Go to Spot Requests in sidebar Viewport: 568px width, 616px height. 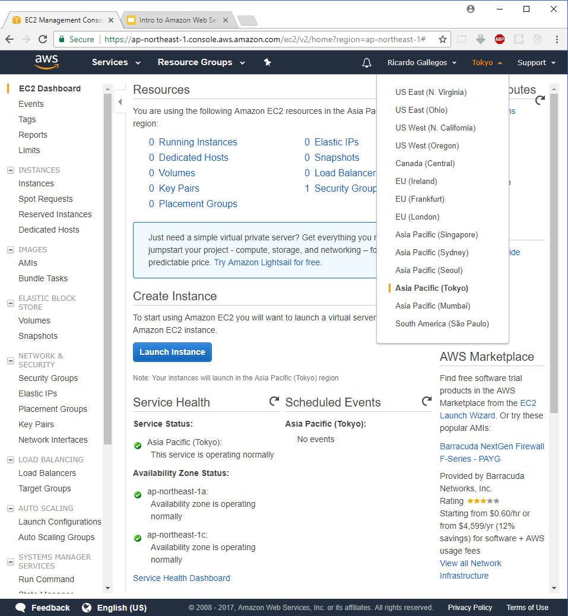click(x=46, y=199)
